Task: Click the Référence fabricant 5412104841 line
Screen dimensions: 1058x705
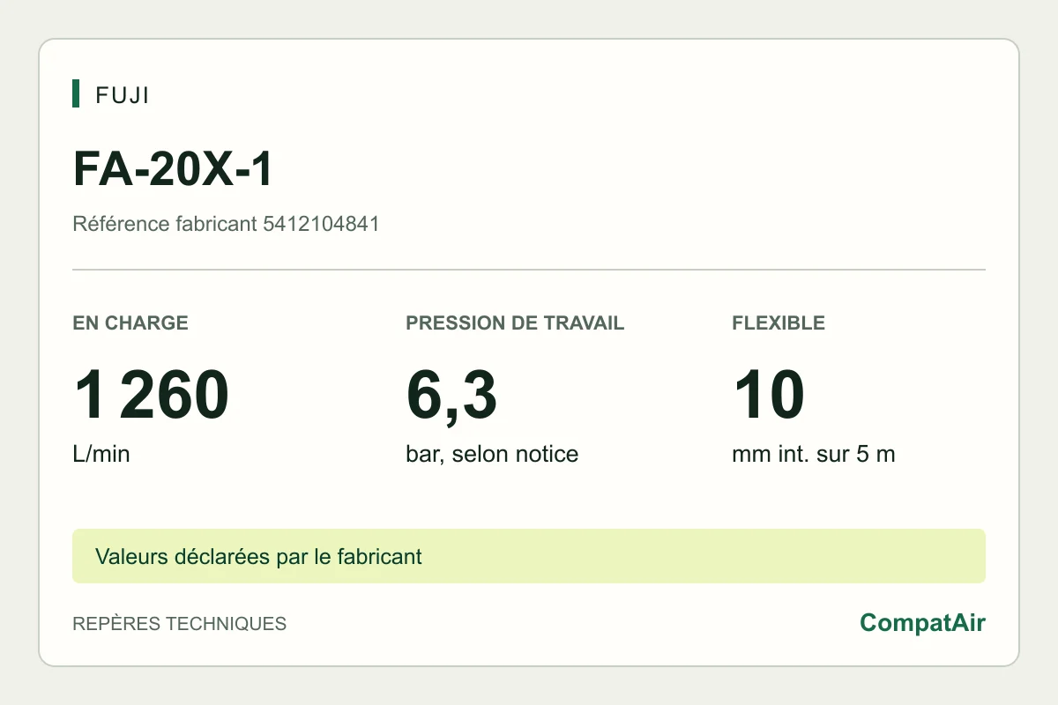Action: coord(226,224)
